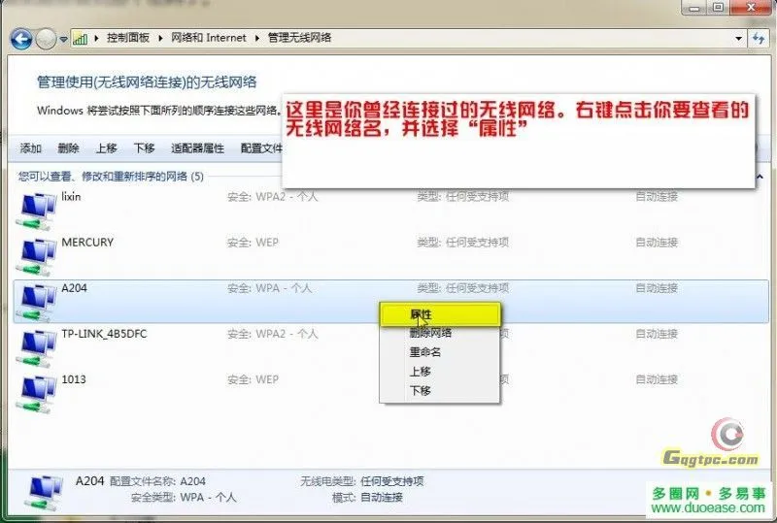This screenshot has height=523, width=777.
Task: Click 安全类型: WPA - 个人 in details pane
Action: [184, 497]
